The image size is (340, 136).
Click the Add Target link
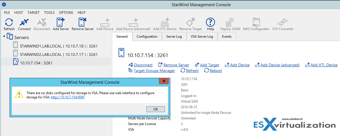click(x=210, y=65)
